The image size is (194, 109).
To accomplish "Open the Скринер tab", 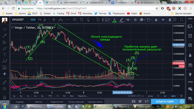I will (20, 102).
